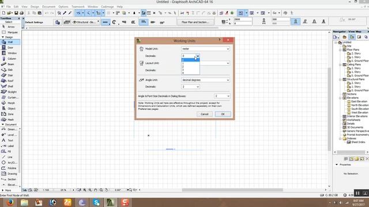Toggle straight vertical wall profile option
The height and width of the screenshot is (207, 369).
point(296,22)
